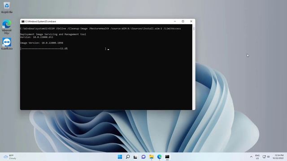Viewport: 287px width, 161px height.
Task: Open the clock and date panel
Action: pos(278,157)
